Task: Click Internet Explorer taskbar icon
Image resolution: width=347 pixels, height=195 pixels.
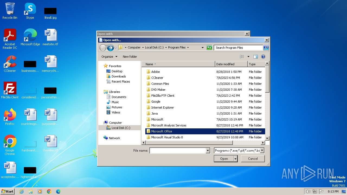Action: (21, 191)
